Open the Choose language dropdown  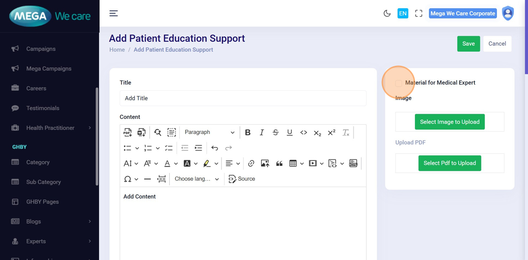(197, 179)
